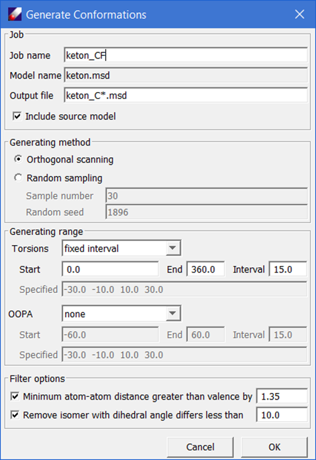Edit the Output file field
This screenshot has width=316, height=460.
(x=186, y=95)
